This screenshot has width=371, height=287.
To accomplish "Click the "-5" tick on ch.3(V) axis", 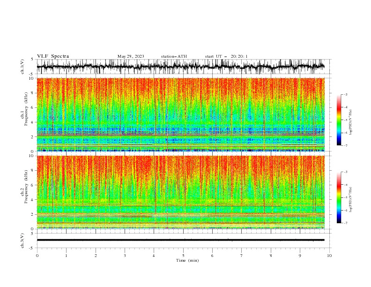I will [x=31, y=248].
